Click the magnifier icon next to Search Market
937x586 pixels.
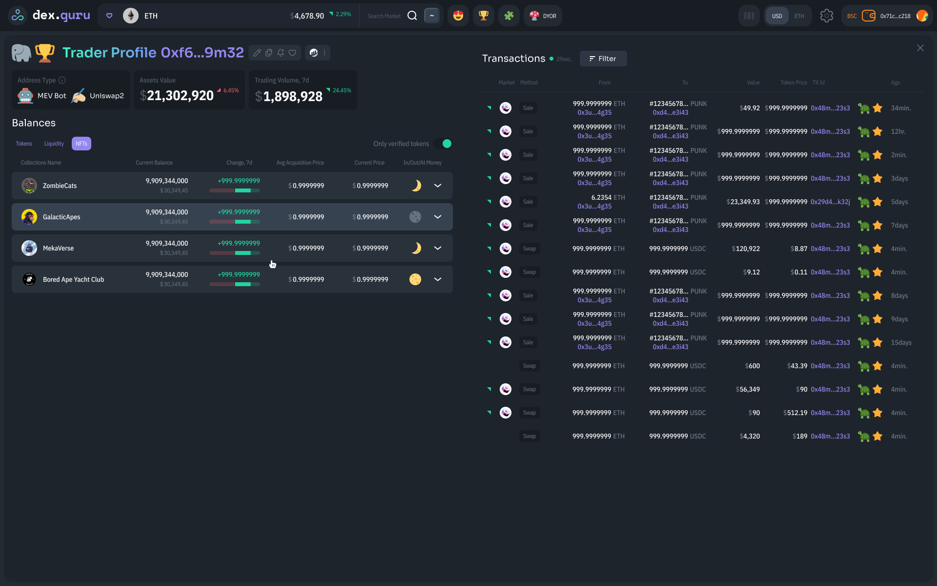point(412,16)
